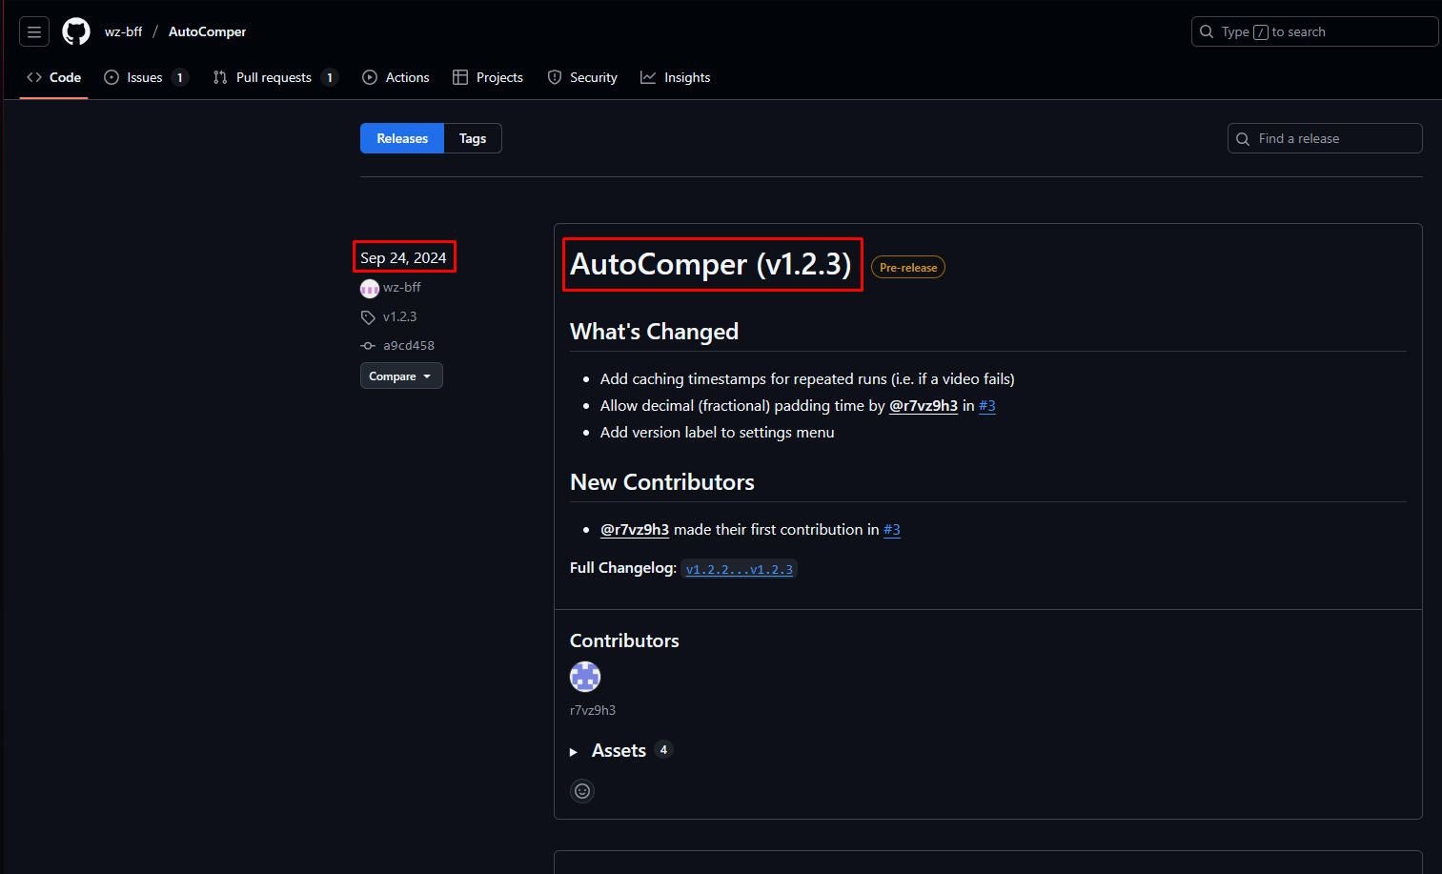Screen dimensions: 1442x874
Task: Go to Pull requests tab
Action: tap(274, 77)
